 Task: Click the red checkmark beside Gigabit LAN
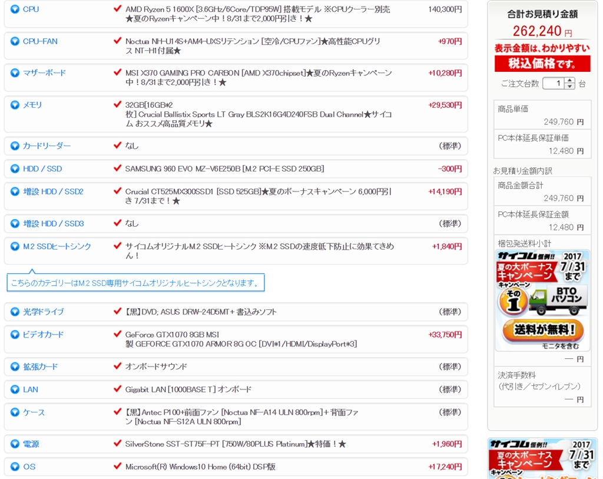click(x=118, y=388)
